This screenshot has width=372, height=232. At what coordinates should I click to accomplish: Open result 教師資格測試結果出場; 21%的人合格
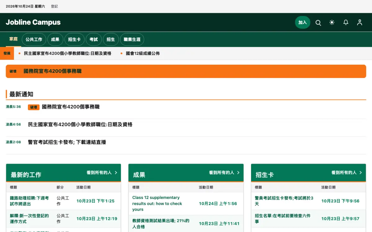[x=161, y=224]
